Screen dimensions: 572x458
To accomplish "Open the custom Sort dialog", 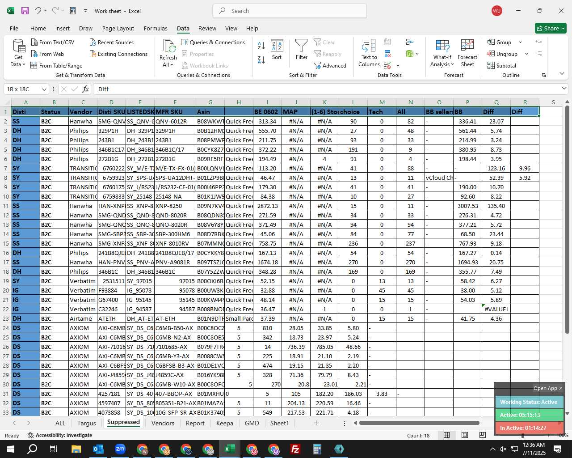I will coord(277,49).
